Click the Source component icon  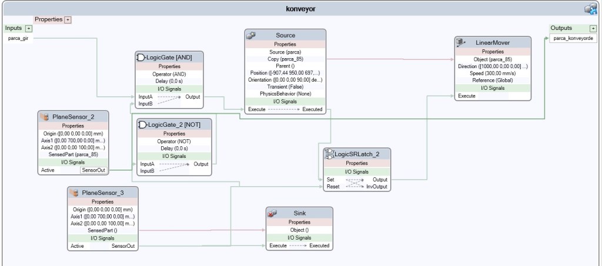[251, 35]
